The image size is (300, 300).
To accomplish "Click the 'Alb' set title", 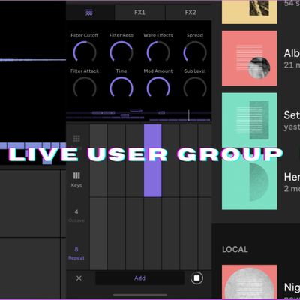I will pos(292,53).
